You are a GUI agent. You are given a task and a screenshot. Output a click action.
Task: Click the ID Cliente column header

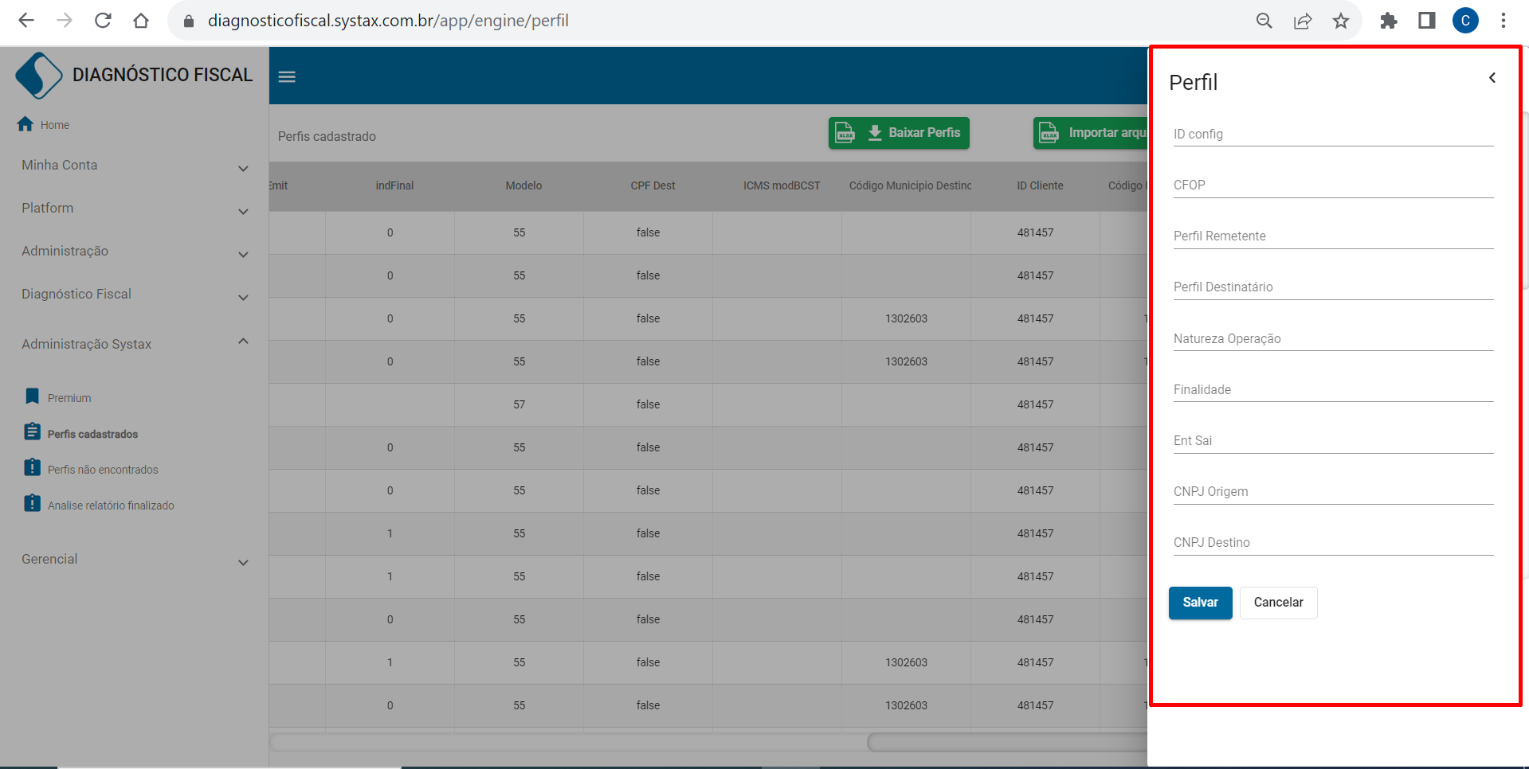(1040, 185)
